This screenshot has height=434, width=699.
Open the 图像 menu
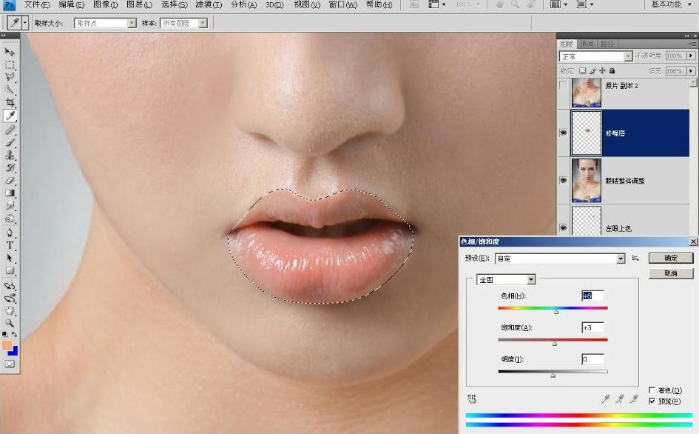point(105,4)
